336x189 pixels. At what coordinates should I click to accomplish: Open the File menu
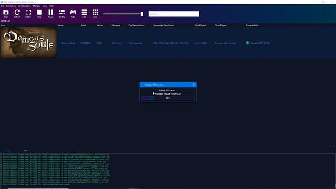click(x=3, y=6)
